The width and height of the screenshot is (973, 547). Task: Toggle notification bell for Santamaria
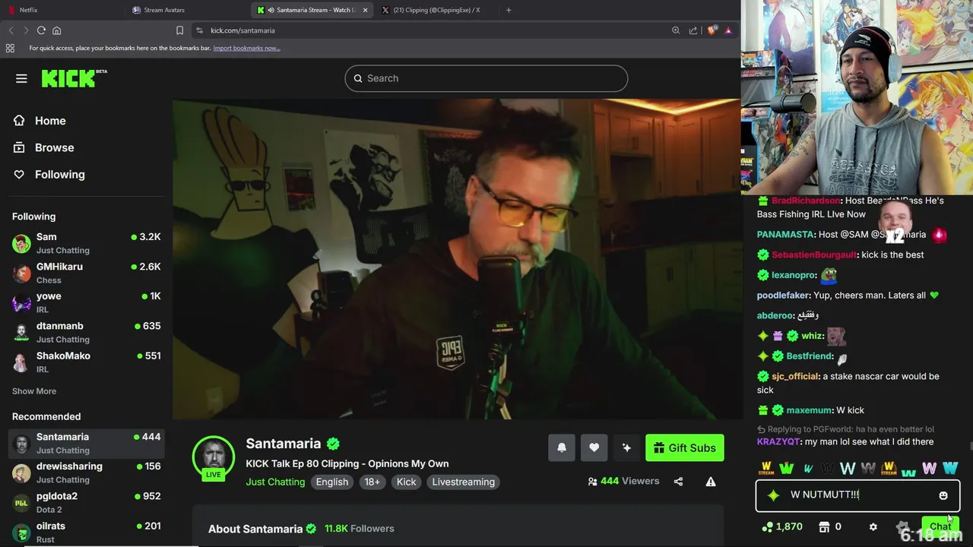click(562, 447)
